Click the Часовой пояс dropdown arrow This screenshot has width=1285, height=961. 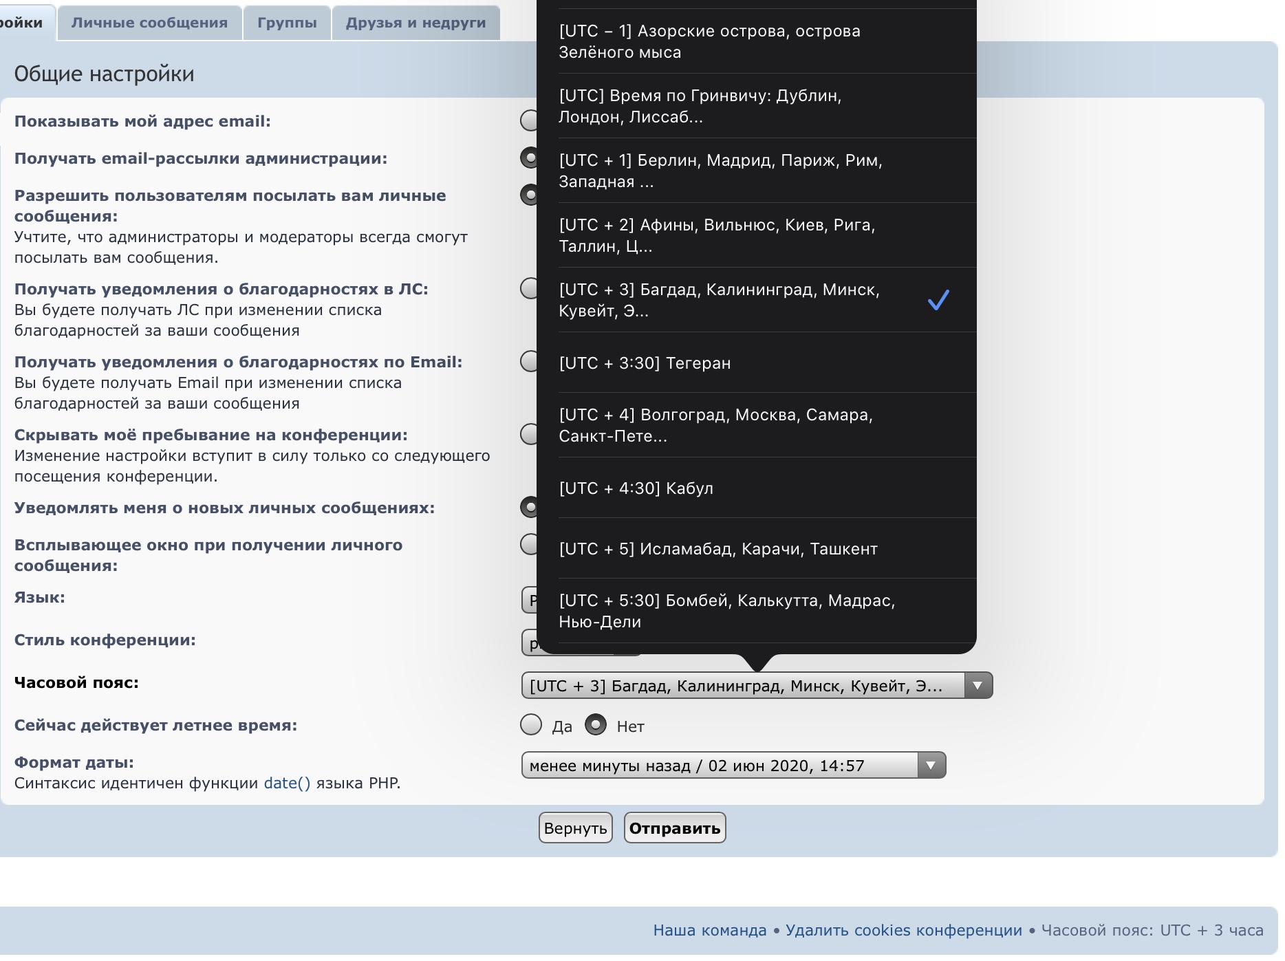[978, 686]
